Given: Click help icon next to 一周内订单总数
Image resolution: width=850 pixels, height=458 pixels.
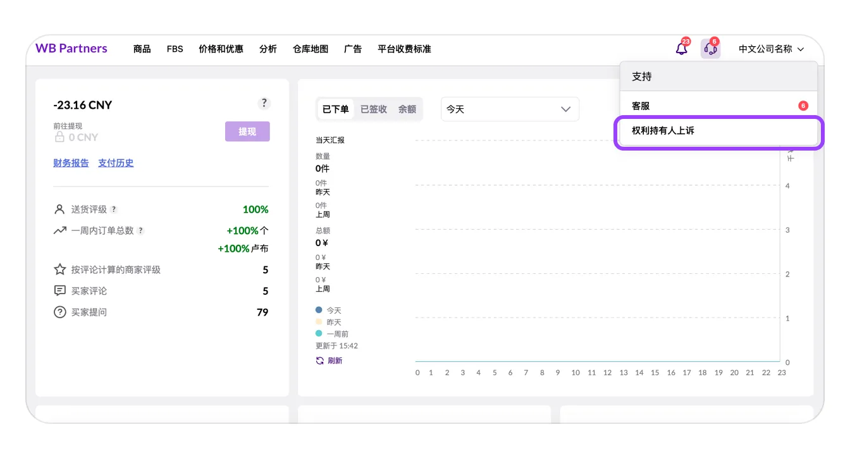Looking at the screenshot, I should pos(140,231).
